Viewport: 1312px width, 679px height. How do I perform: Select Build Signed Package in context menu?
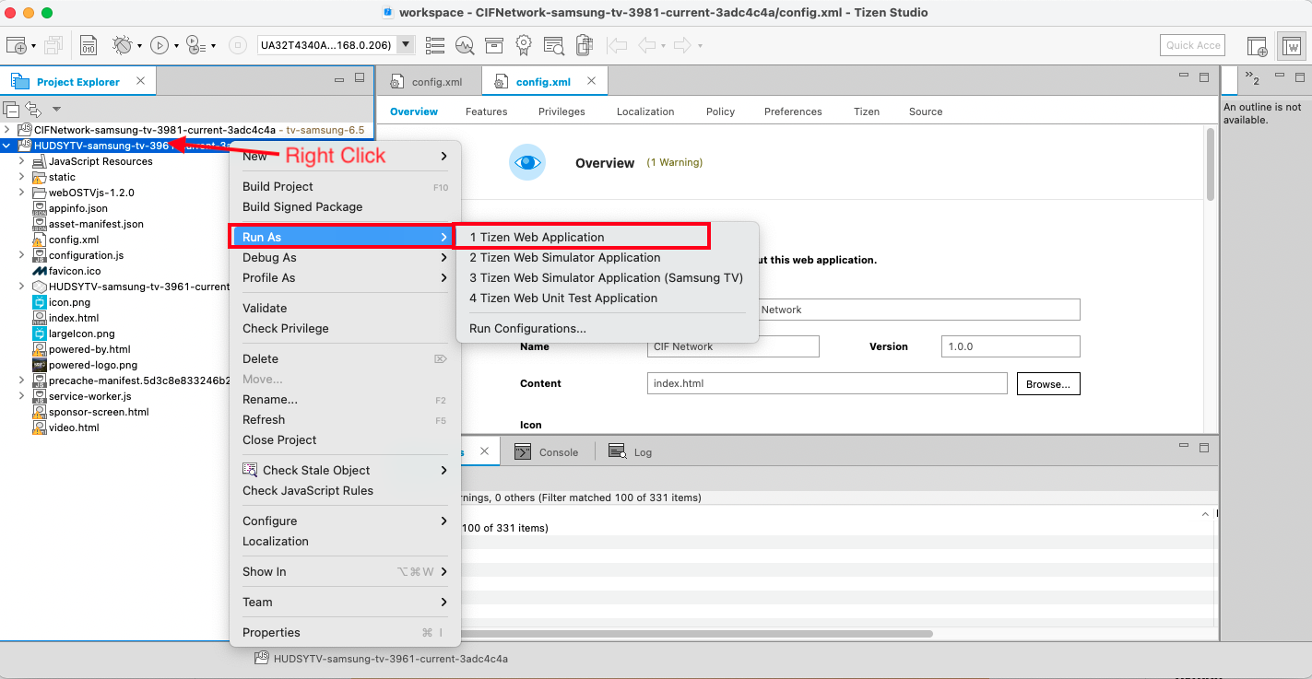(345, 207)
